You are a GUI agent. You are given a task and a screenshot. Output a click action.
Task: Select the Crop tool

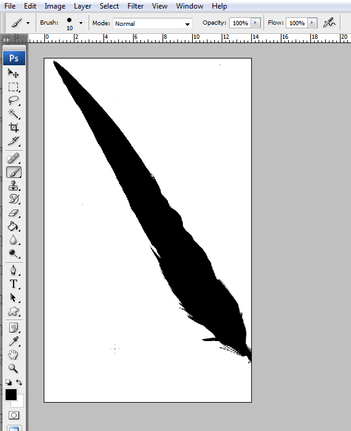(x=13, y=127)
